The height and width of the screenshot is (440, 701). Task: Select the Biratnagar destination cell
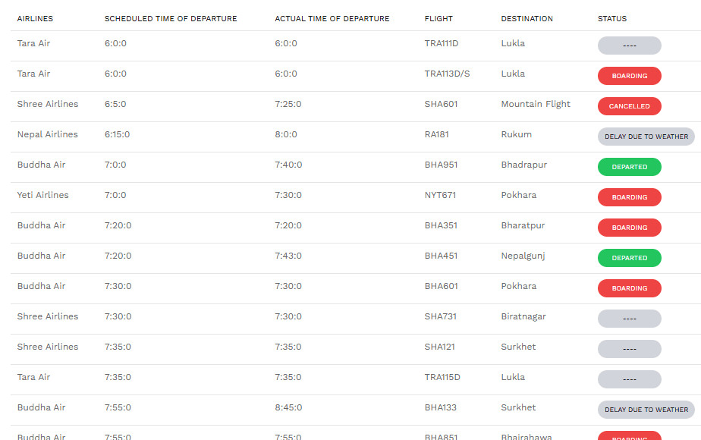tap(523, 316)
